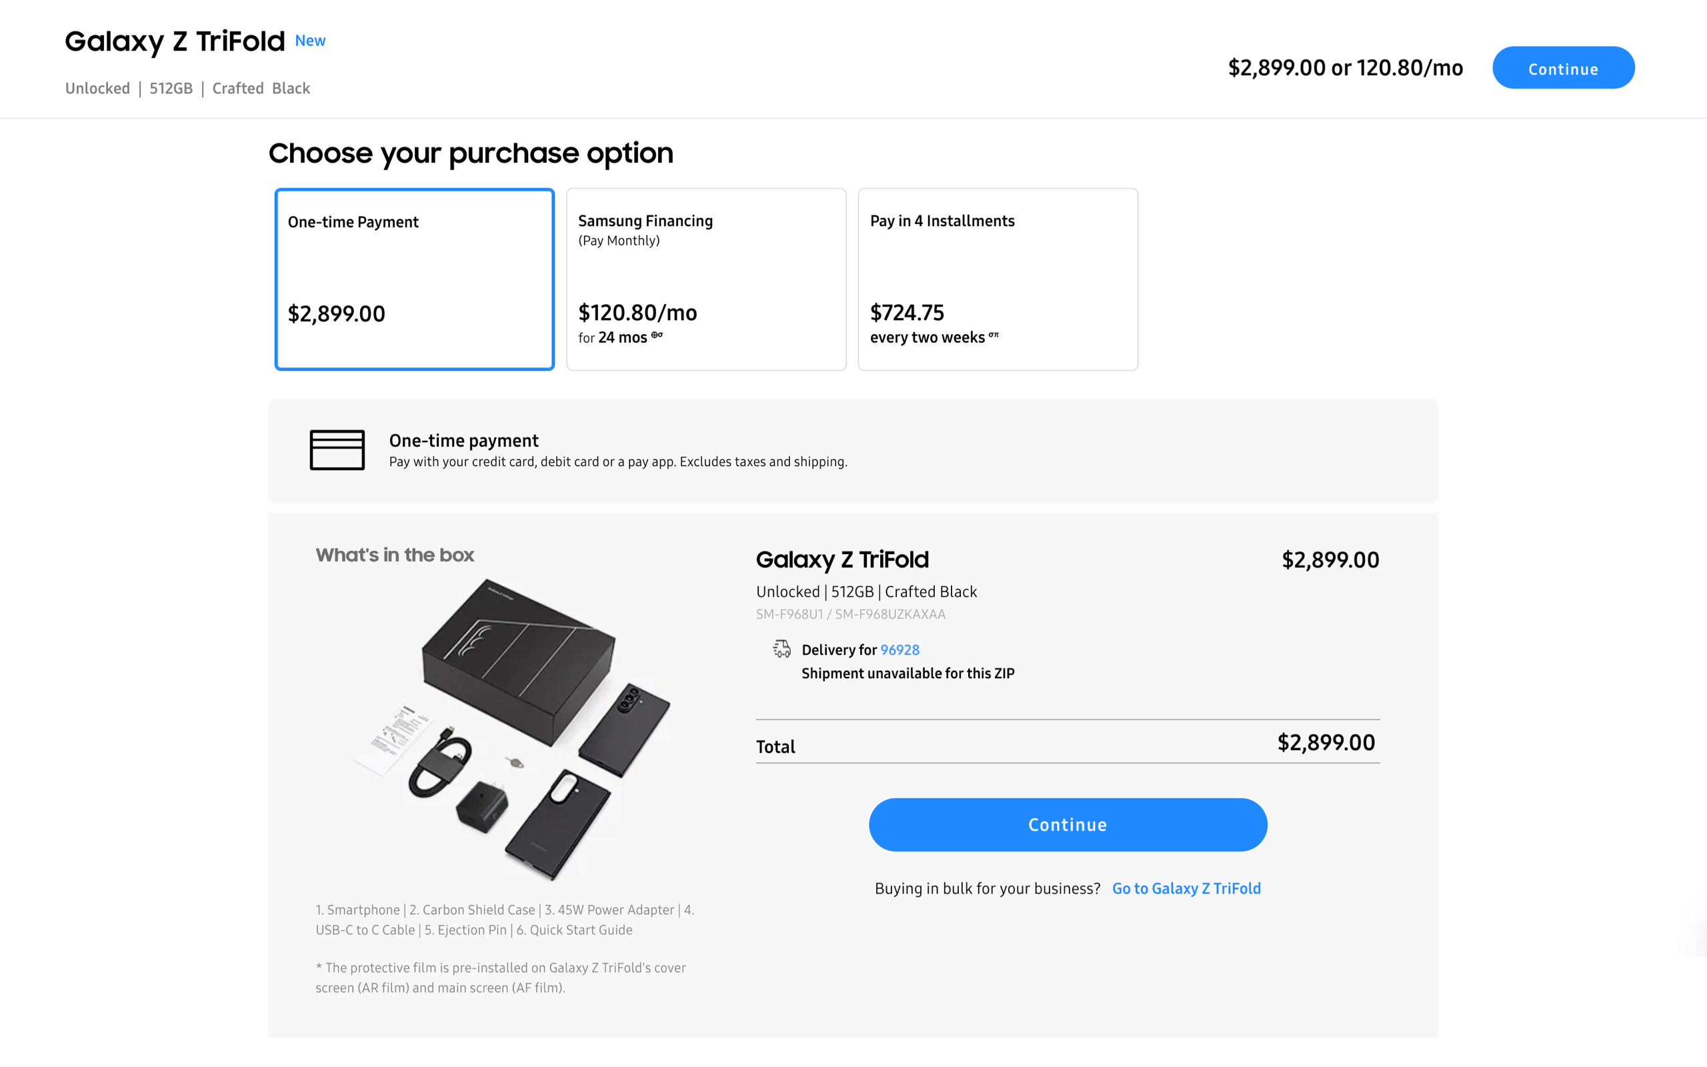1707x1067 pixels.
Task: Click the Continue button in the header
Action: coord(1563,68)
